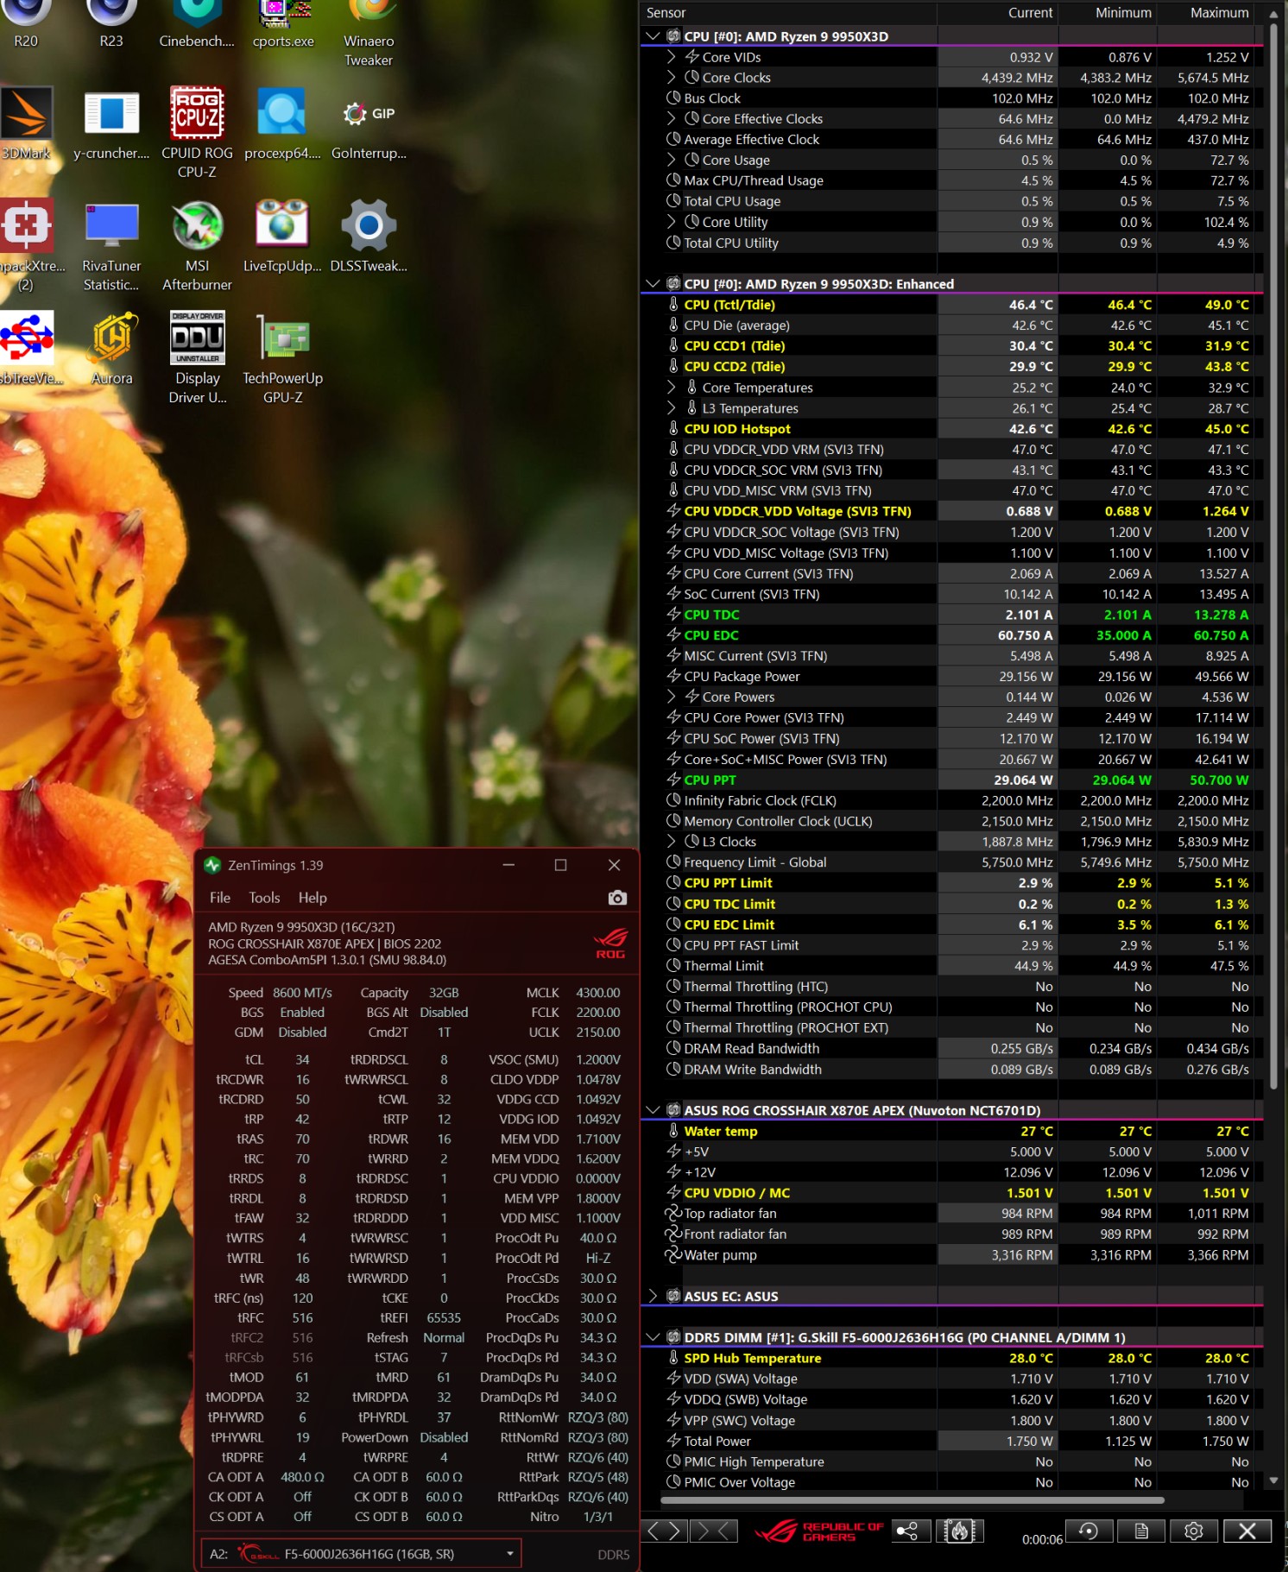Select the CPU (Tctl/Tdie) sensor row
The width and height of the screenshot is (1288, 1572).
coord(952,305)
